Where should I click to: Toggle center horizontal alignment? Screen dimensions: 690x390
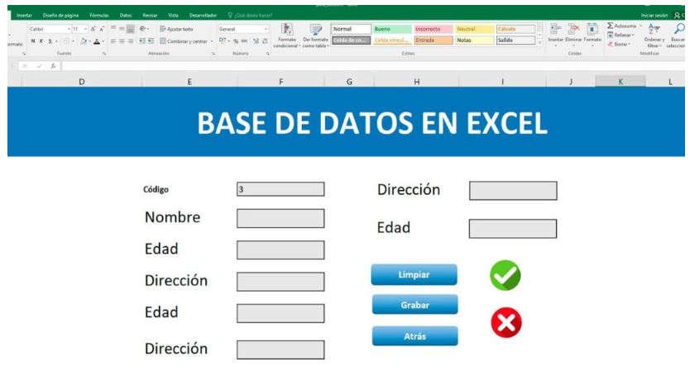(122, 40)
